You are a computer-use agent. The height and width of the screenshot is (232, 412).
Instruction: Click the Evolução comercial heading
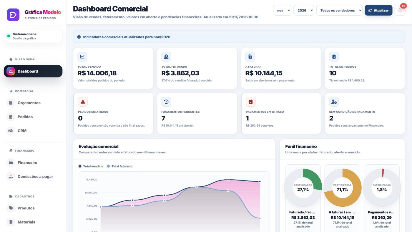point(99,146)
